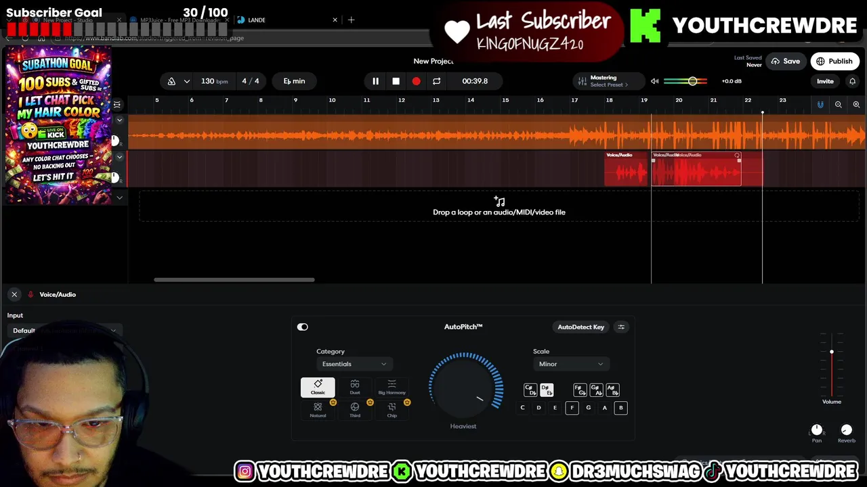Close the Voice/Audio bottom panel
This screenshot has height=487, width=867.
coord(14,294)
